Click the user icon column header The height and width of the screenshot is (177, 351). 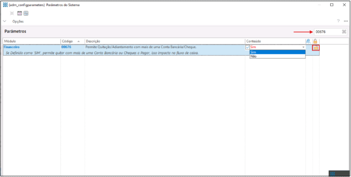(x=308, y=41)
